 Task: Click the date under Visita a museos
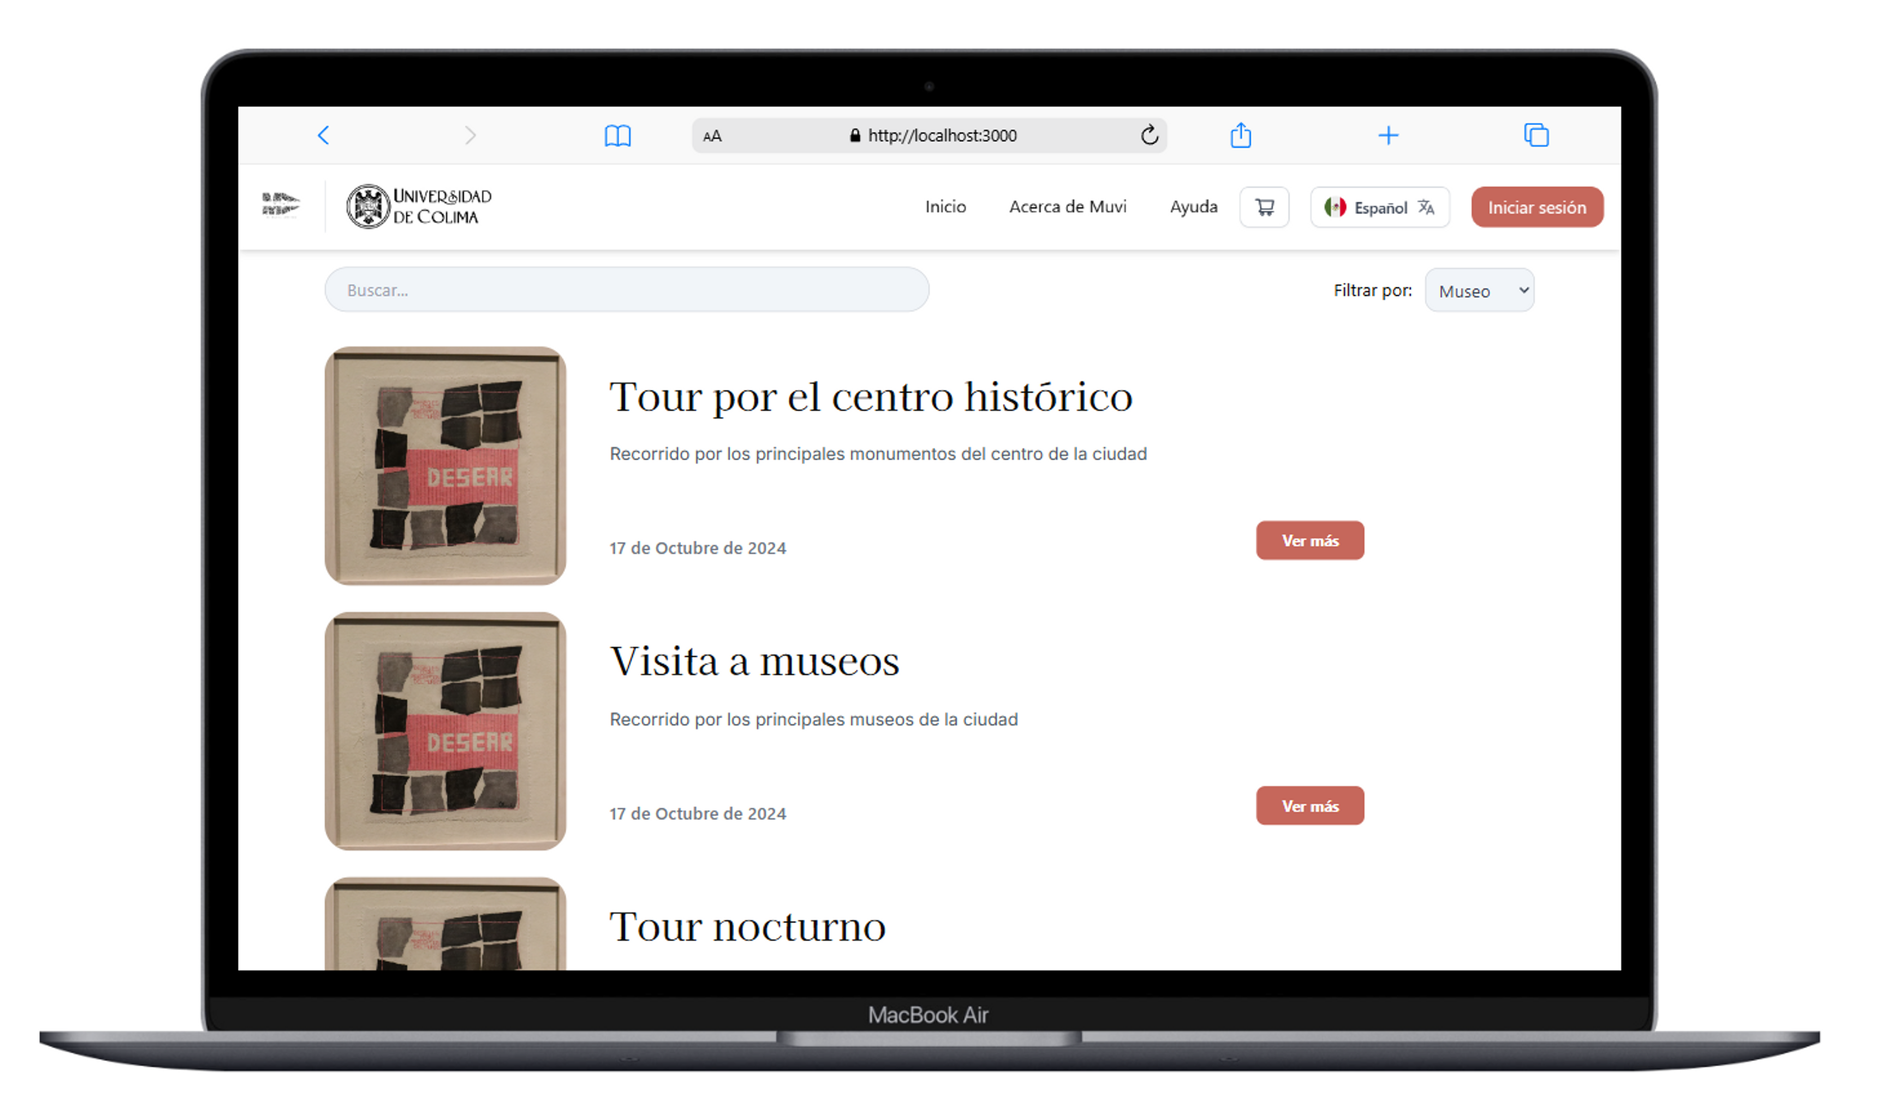tap(698, 814)
